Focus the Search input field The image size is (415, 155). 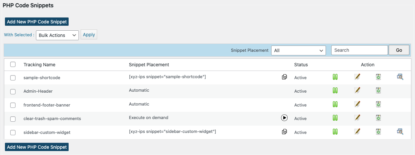coord(359,50)
